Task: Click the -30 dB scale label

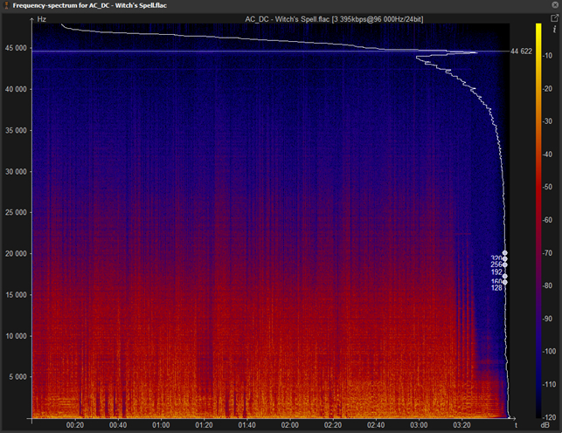Action: coord(547,121)
